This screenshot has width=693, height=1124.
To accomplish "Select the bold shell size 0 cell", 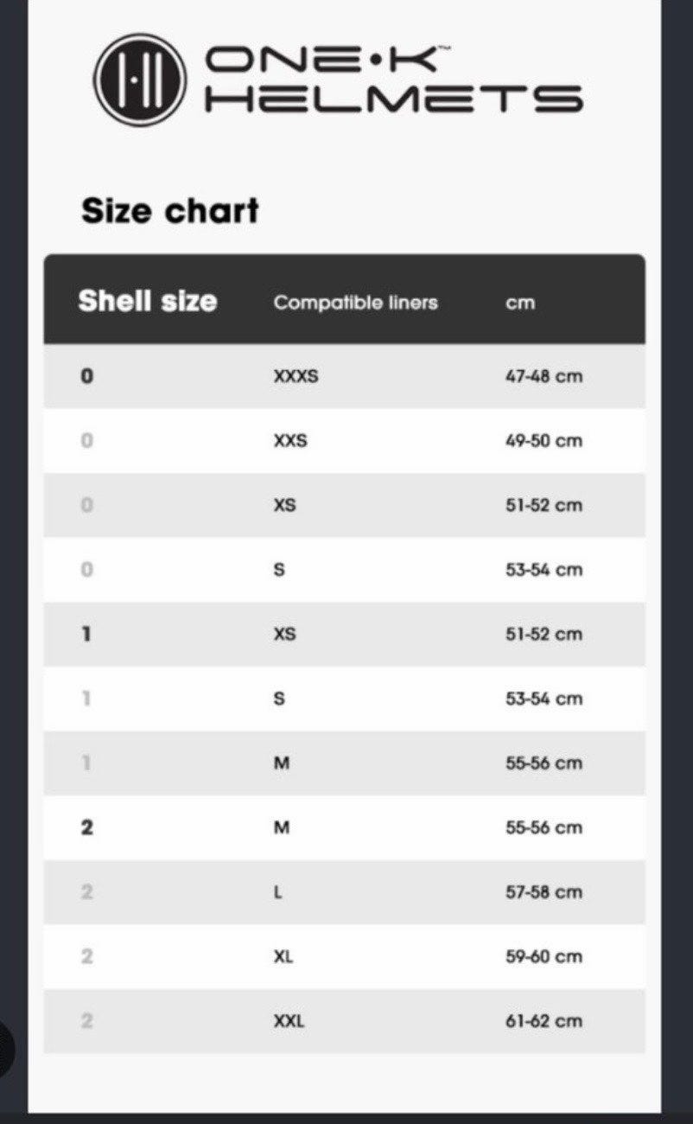I will (86, 376).
